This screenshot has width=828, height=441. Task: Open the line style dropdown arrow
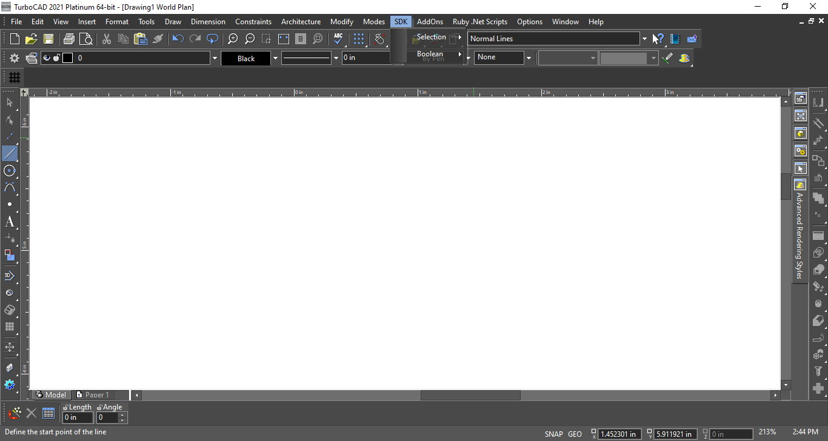336,59
